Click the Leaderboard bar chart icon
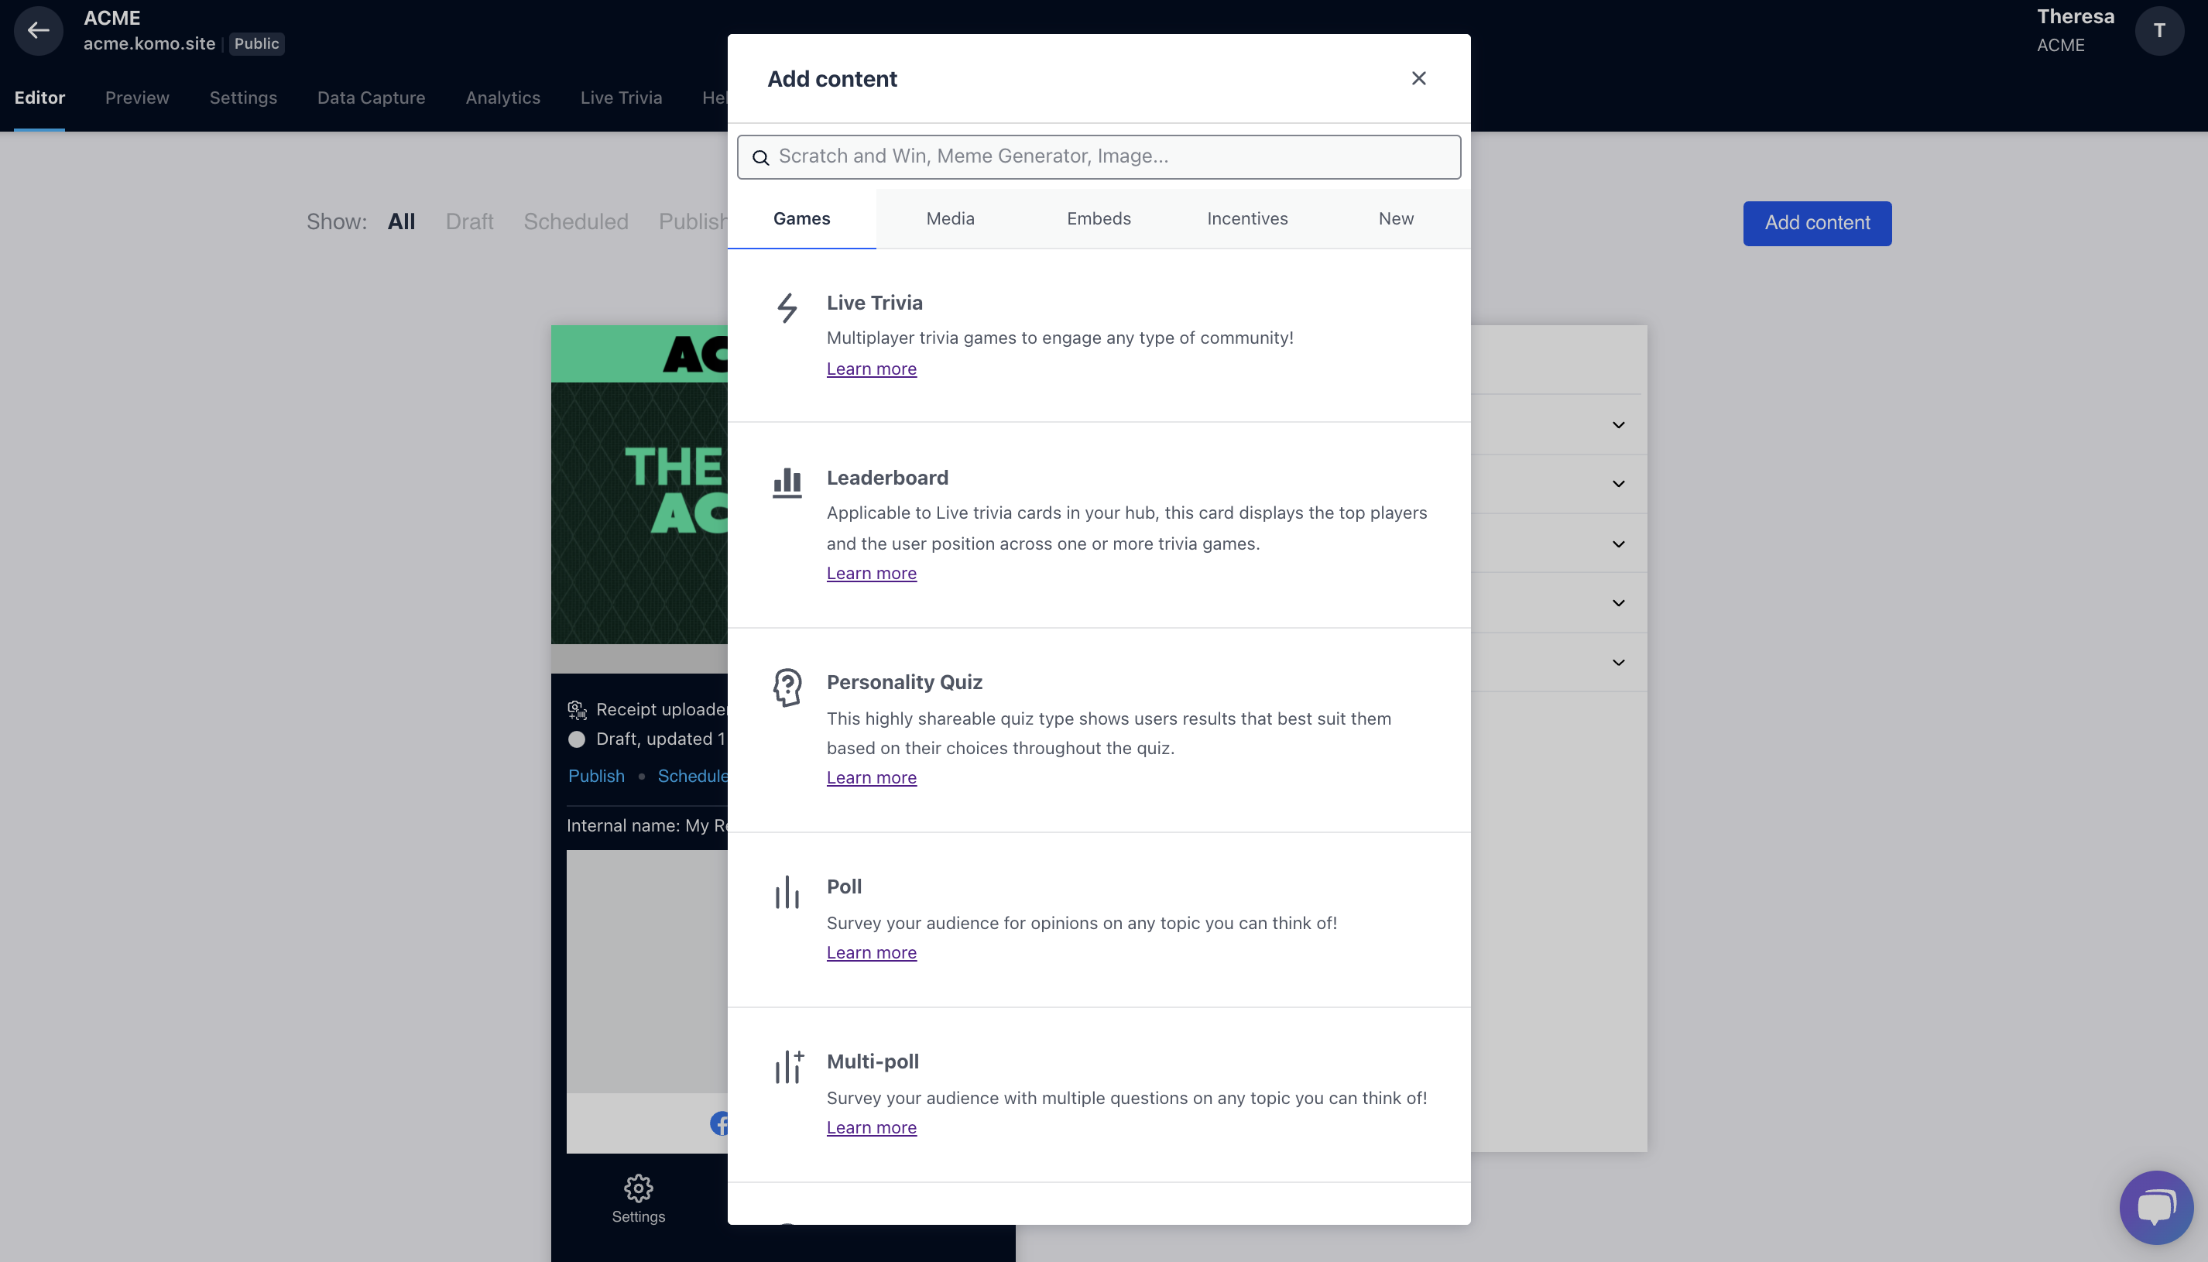The image size is (2208, 1262). pos(787,483)
